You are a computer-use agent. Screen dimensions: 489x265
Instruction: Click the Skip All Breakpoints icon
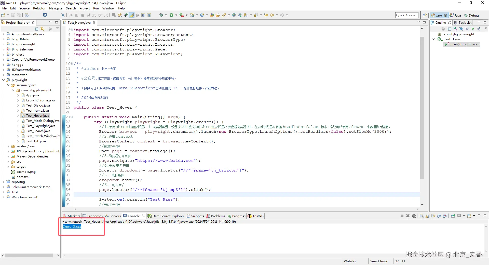point(63,15)
